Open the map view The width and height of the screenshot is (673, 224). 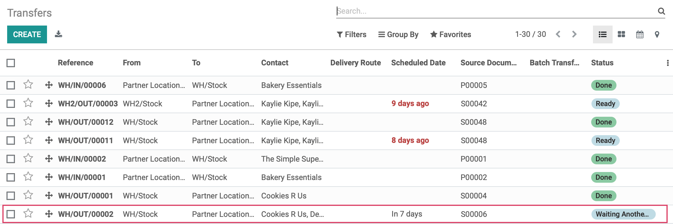657,34
